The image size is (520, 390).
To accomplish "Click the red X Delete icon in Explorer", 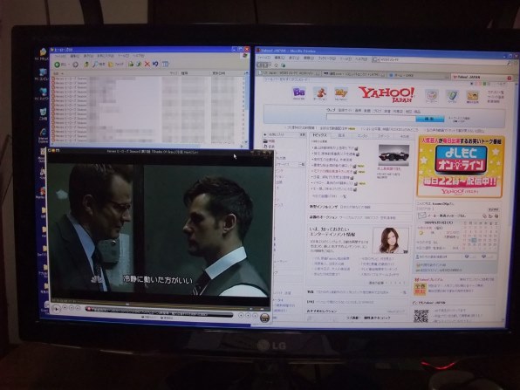I will [x=147, y=64].
